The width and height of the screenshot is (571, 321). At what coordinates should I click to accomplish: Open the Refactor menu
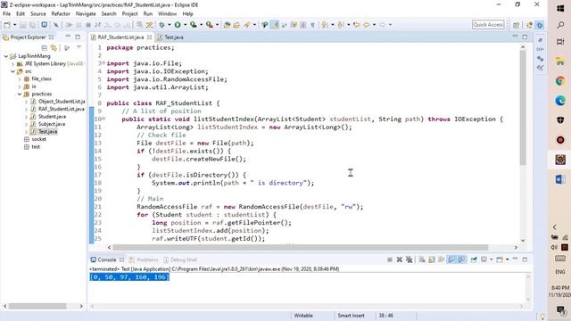pyautogui.click(x=61, y=14)
